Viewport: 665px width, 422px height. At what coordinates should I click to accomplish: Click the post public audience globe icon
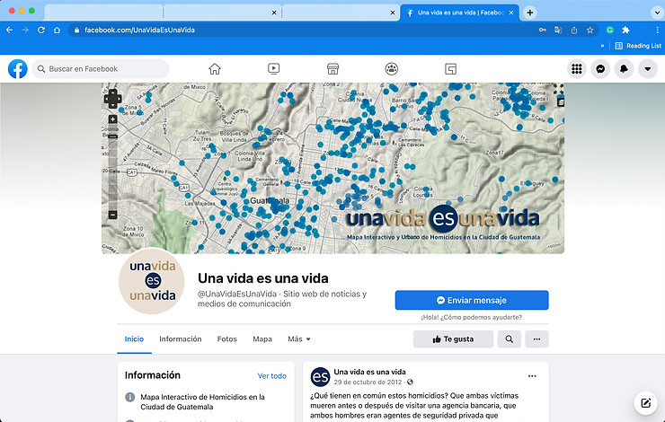[410, 382]
